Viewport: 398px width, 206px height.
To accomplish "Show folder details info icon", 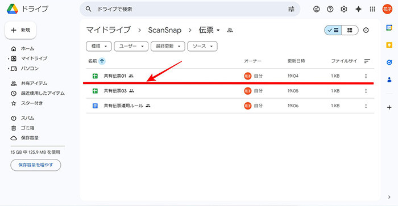I will 366,30.
